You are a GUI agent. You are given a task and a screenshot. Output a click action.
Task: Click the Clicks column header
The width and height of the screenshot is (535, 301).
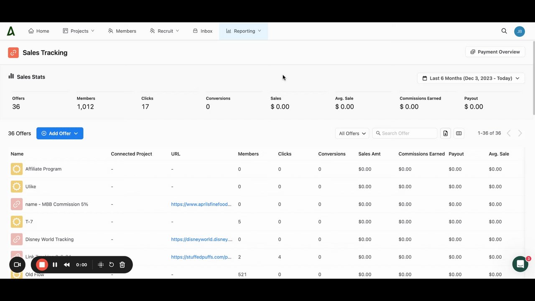pos(285,154)
